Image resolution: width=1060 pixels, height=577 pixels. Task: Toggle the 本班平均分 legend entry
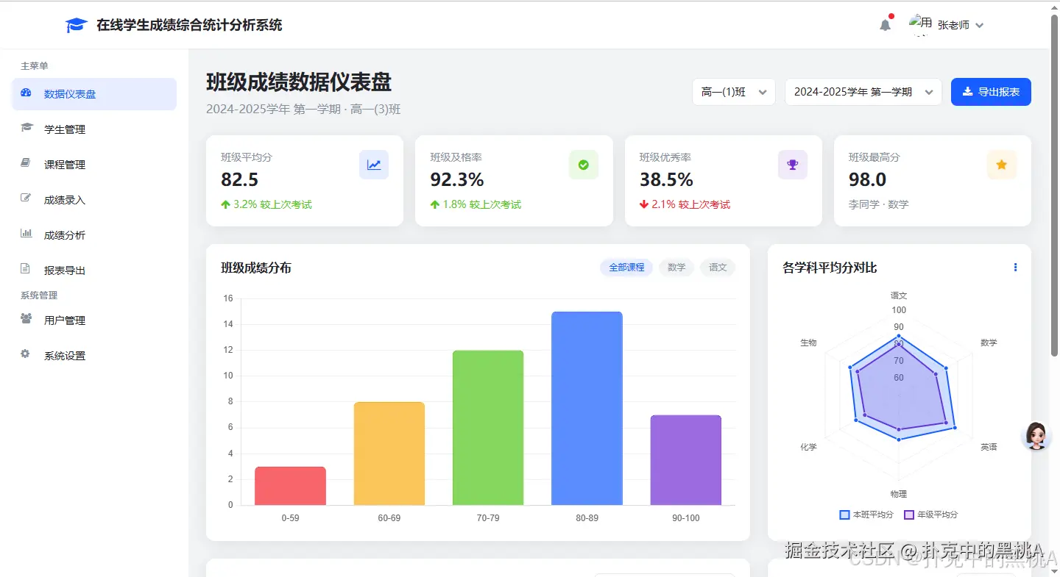(x=866, y=515)
